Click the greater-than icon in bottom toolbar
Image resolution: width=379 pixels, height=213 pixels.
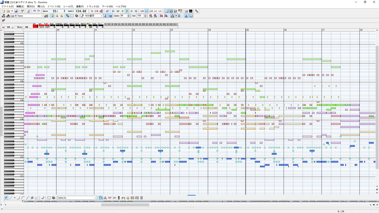coord(114,198)
